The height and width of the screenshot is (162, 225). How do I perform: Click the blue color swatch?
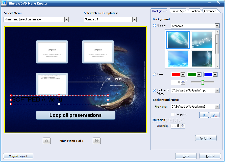[x=208, y=75]
